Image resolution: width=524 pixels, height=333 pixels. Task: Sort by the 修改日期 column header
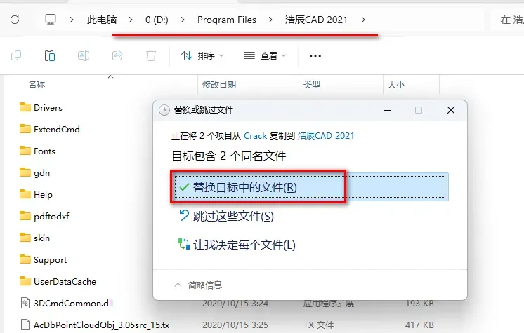click(x=219, y=84)
